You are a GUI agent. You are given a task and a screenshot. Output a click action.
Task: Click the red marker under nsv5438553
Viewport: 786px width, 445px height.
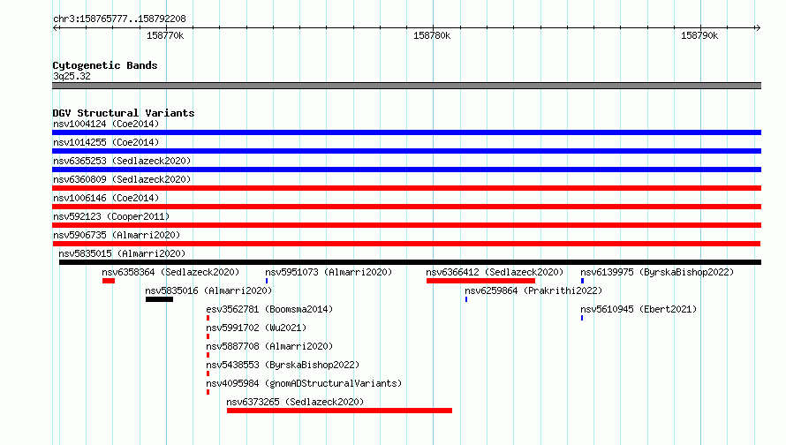[x=208, y=373]
